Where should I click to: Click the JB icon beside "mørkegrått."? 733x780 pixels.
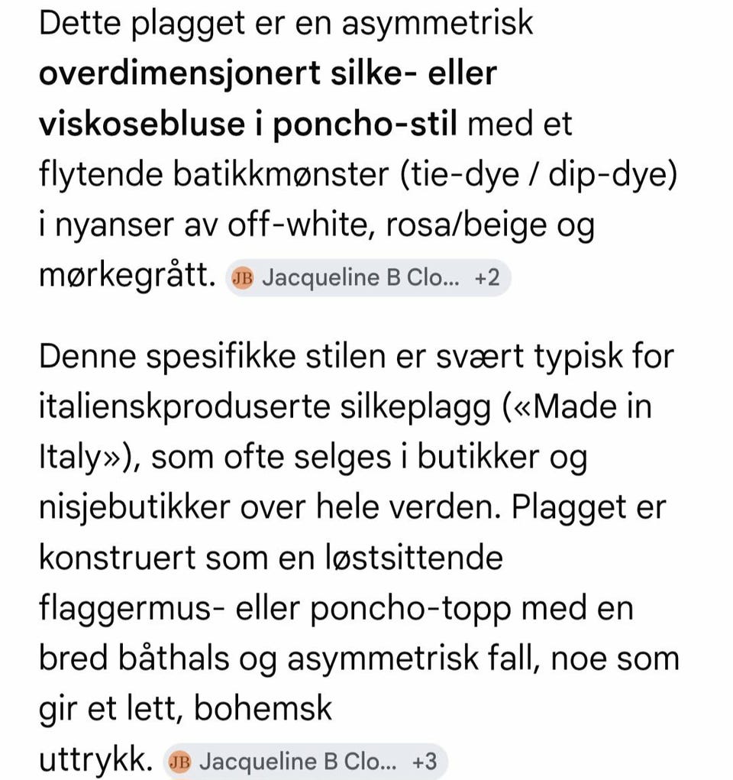[242, 278]
